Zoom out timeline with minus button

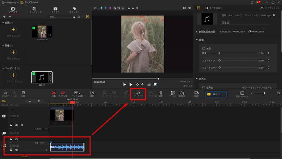click(252, 93)
